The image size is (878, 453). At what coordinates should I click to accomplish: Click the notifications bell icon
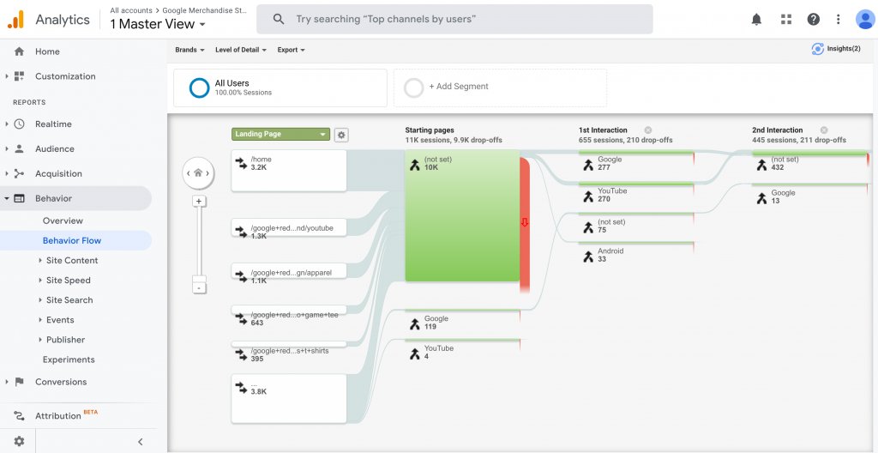coord(756,19)
